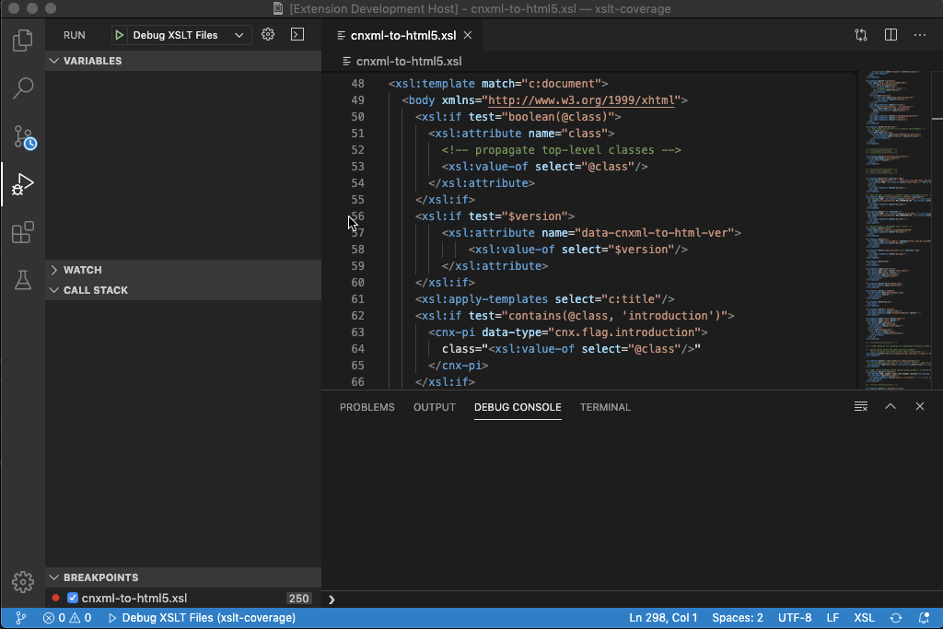
Task: Open the Manage gear at sidebar bottom
Action: tap(23, 581)
